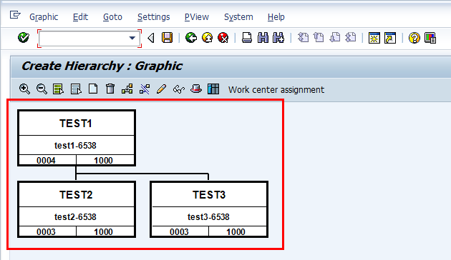Click the 0003 value in TEST3 node
Image resolution: width=451 pixels, height=260 pixels.
click(x=179, y=232)
